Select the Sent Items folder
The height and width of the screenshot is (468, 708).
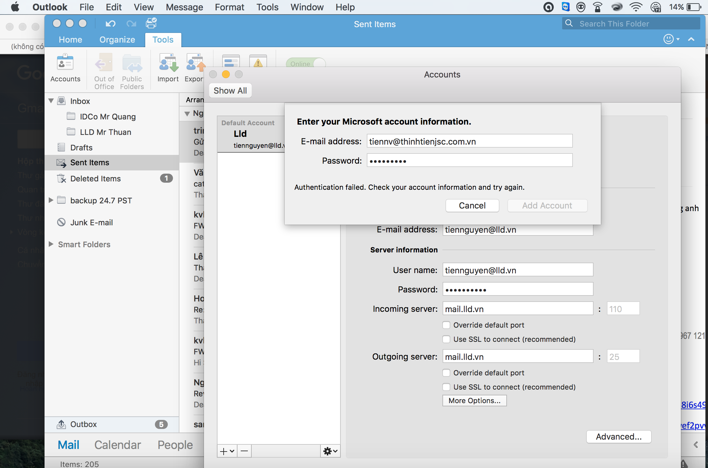[112, 162]
